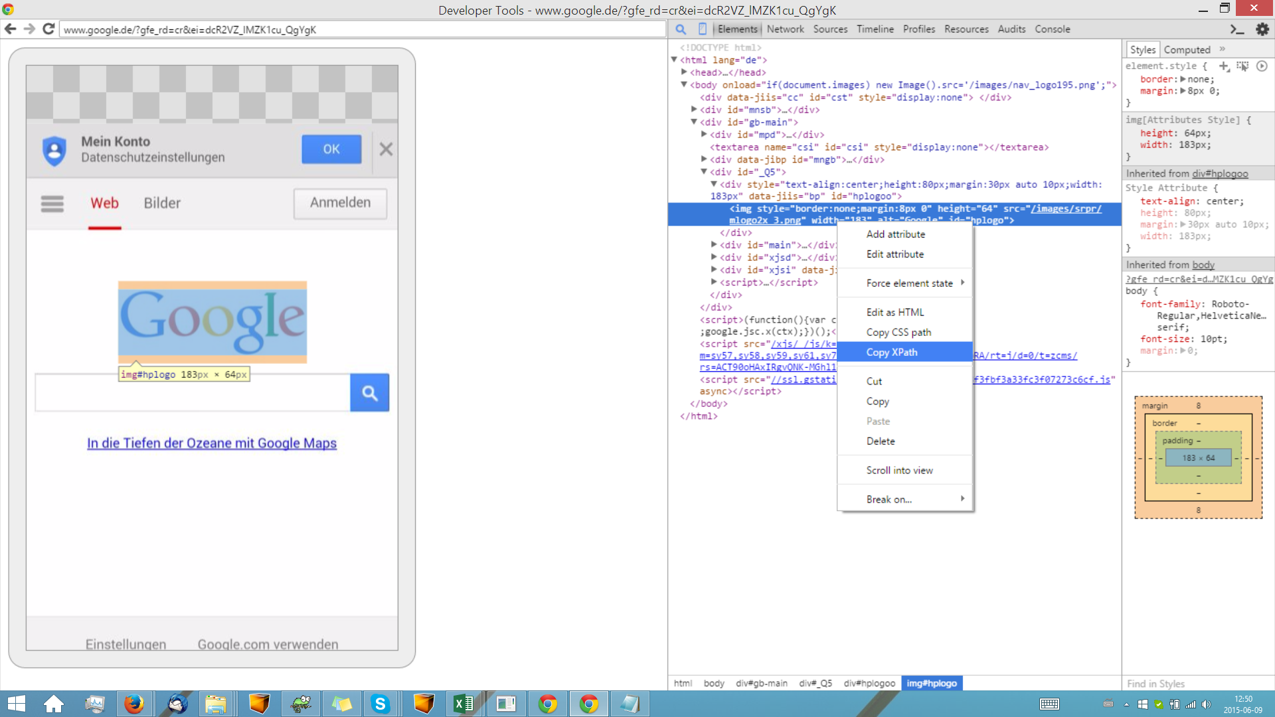Open Break on... submenu

point(904,500)
